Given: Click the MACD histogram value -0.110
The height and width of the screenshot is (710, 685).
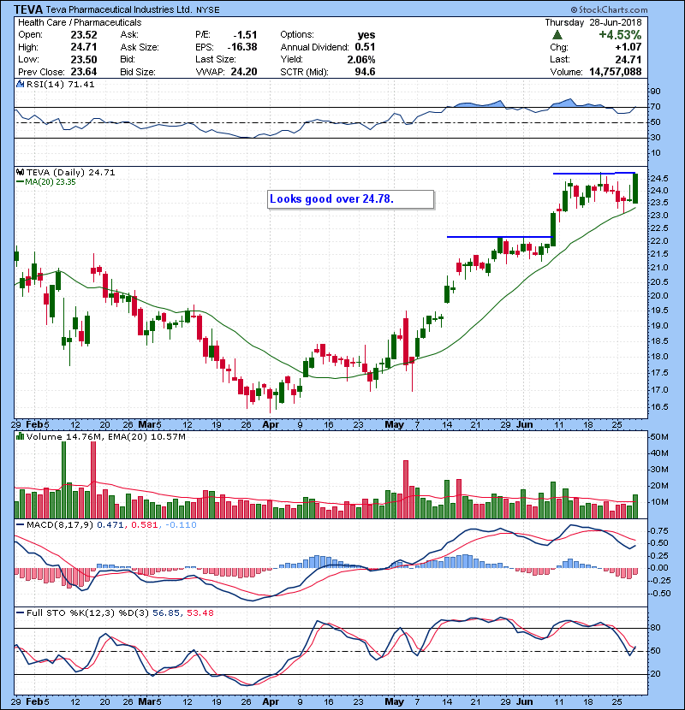Looking at the screenshot, I should point(181,525).
